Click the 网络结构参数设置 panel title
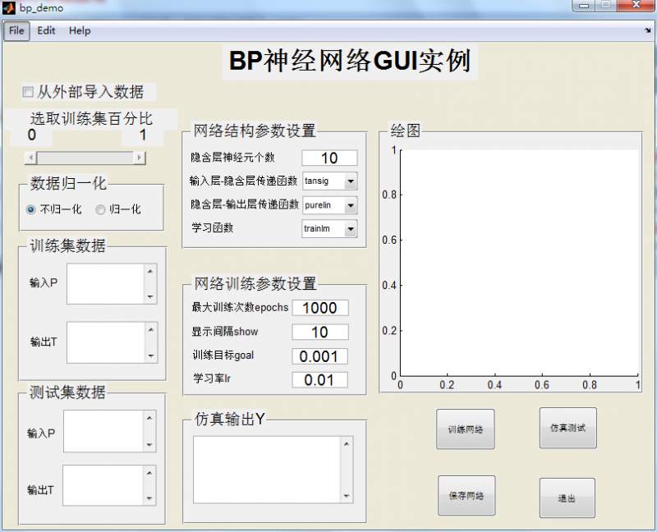Screen dimensions: 657x532 pyautogui.click(x=255, y=131)
